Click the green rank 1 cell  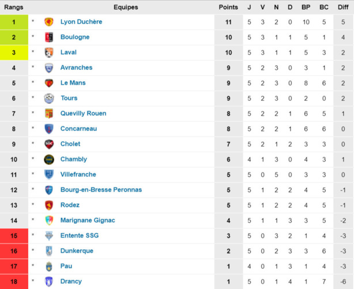[14, 22]
